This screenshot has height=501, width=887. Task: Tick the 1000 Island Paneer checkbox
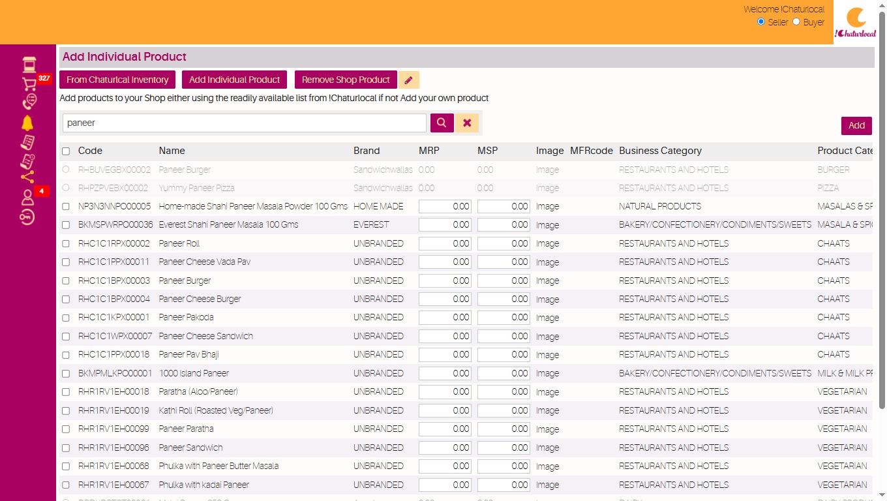pos(66,374)
